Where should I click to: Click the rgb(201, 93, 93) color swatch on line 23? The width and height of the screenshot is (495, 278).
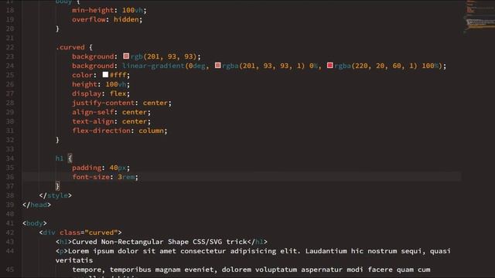[x=126, y=56]
